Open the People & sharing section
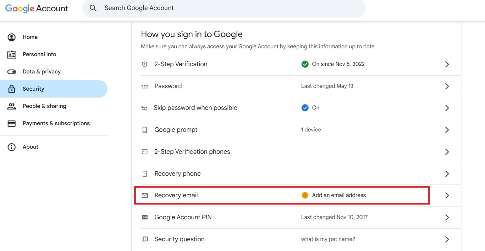Image resolution: width=485 pixels, height=251 pixels. coord(44,106)
